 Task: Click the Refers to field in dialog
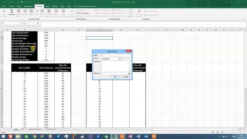pyautogui.click(x=115, y=73)
